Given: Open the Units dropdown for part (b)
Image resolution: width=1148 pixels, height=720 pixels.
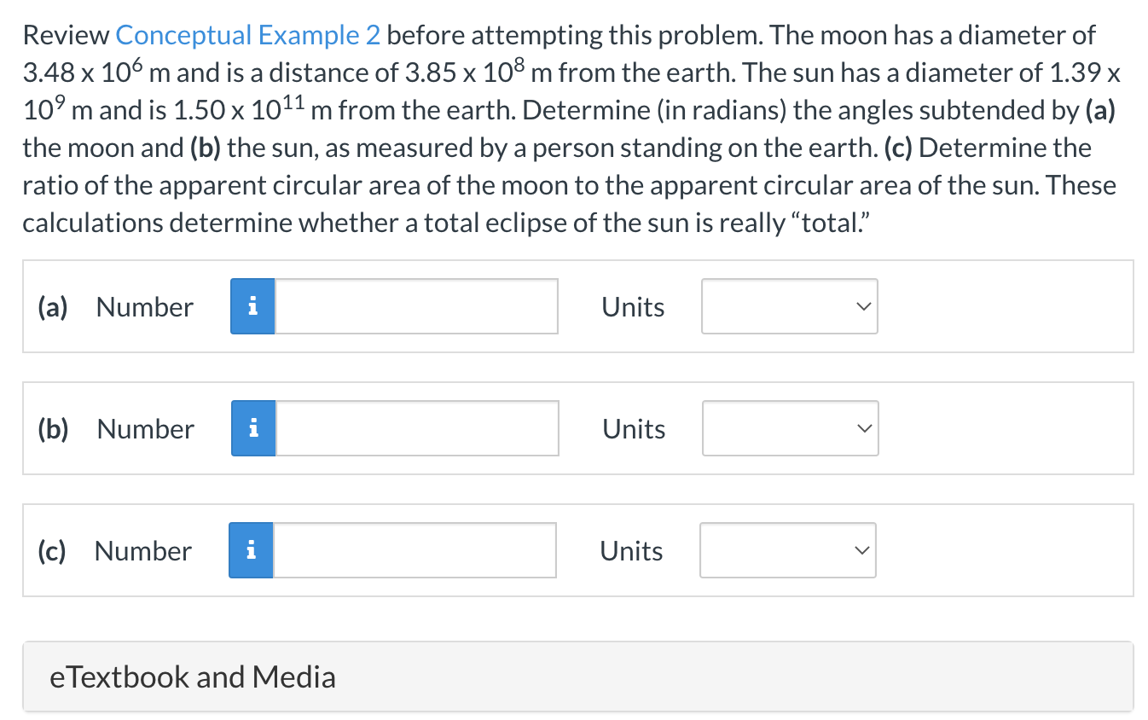Looking at the screenshot, I should (x=790, y=428).
